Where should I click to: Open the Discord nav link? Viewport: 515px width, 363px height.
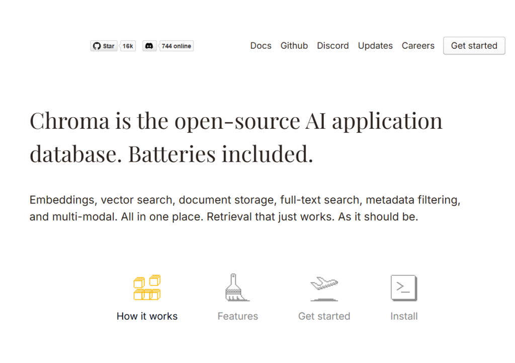333,46
